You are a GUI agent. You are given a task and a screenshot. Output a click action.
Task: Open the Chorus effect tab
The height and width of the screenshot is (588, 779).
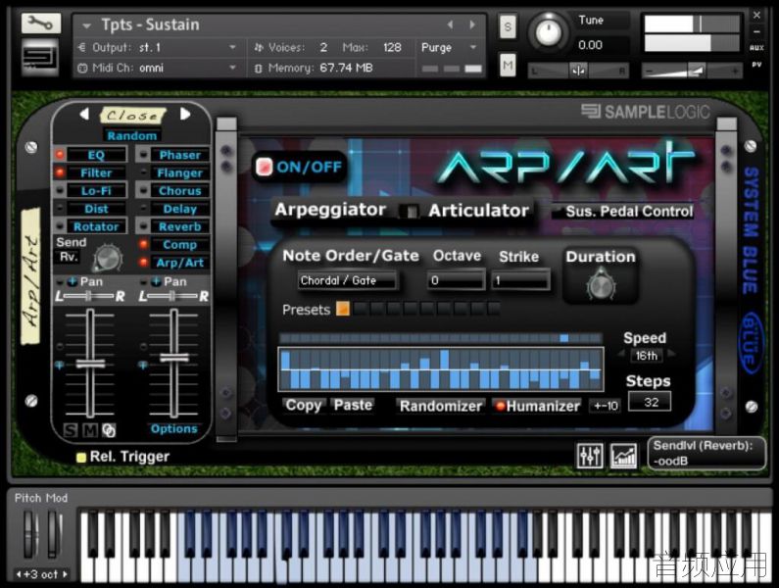coord(179,191)
